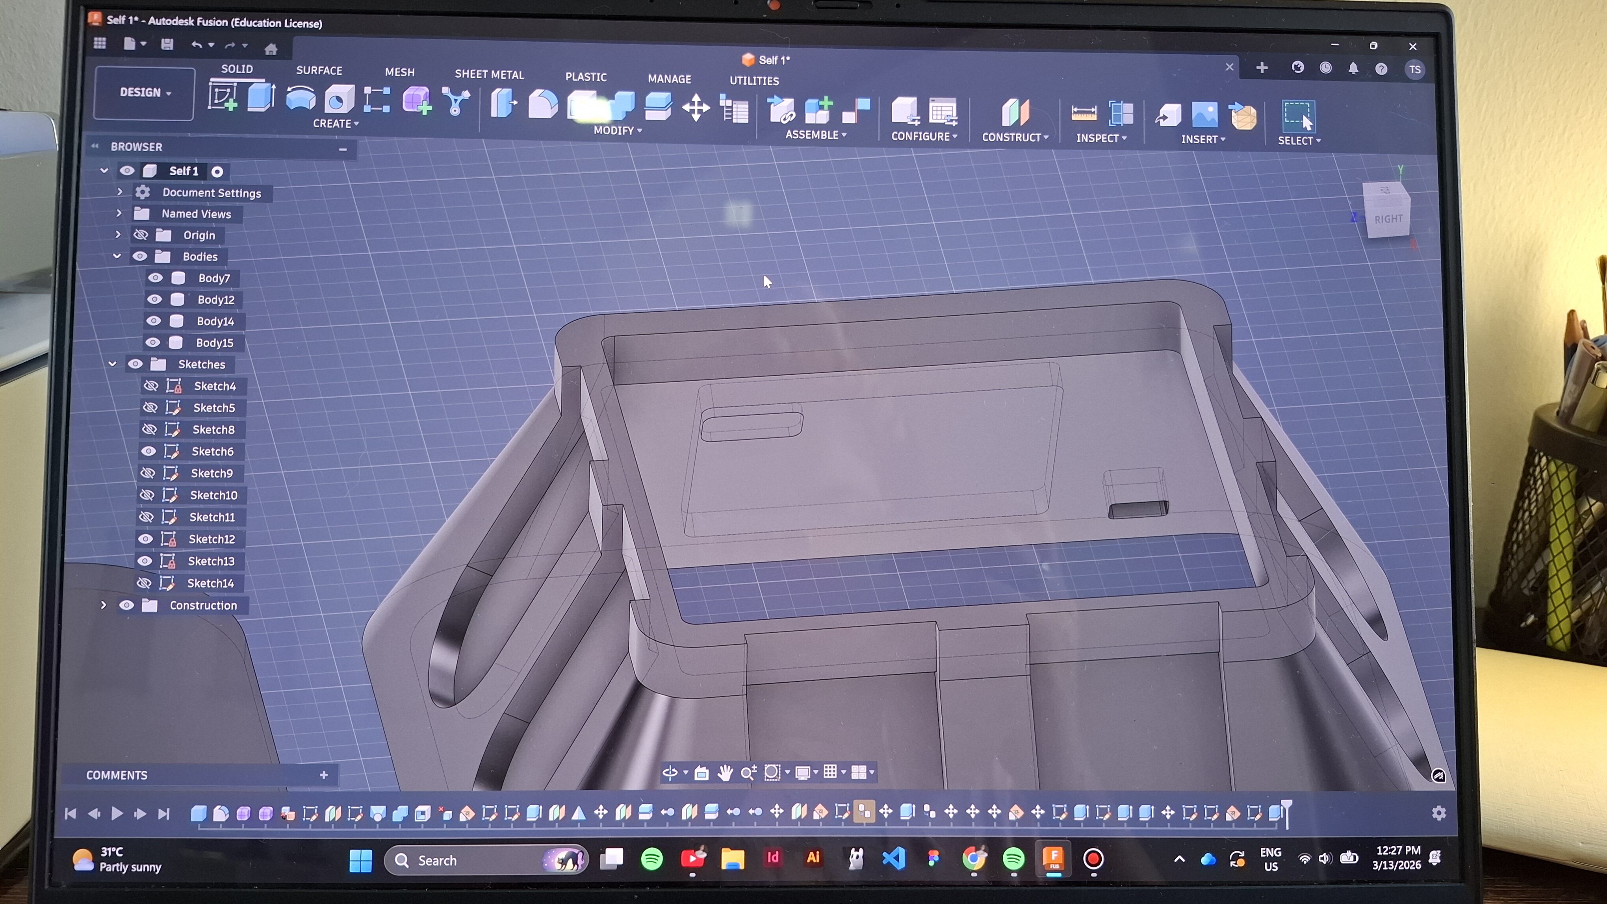1607x904 pixels.
Task: Open the DESIGN workspace dropdown
Action: tap(145, 92)
